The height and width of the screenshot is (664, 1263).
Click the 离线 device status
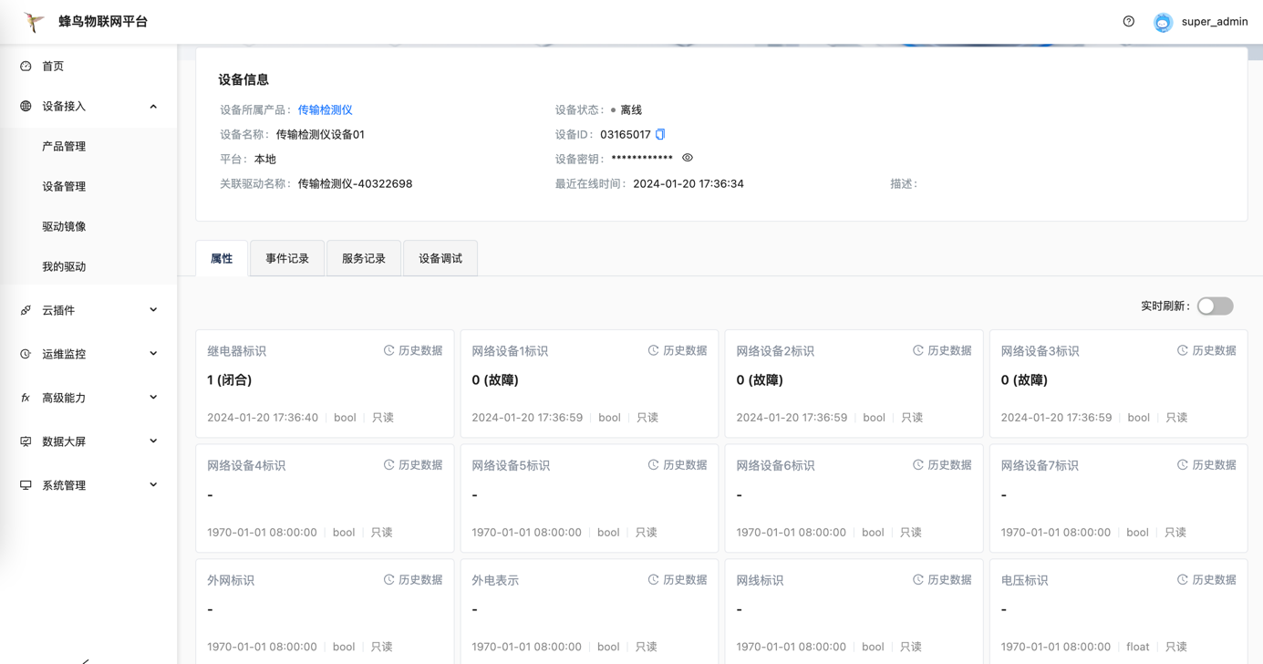pos(631,109)
